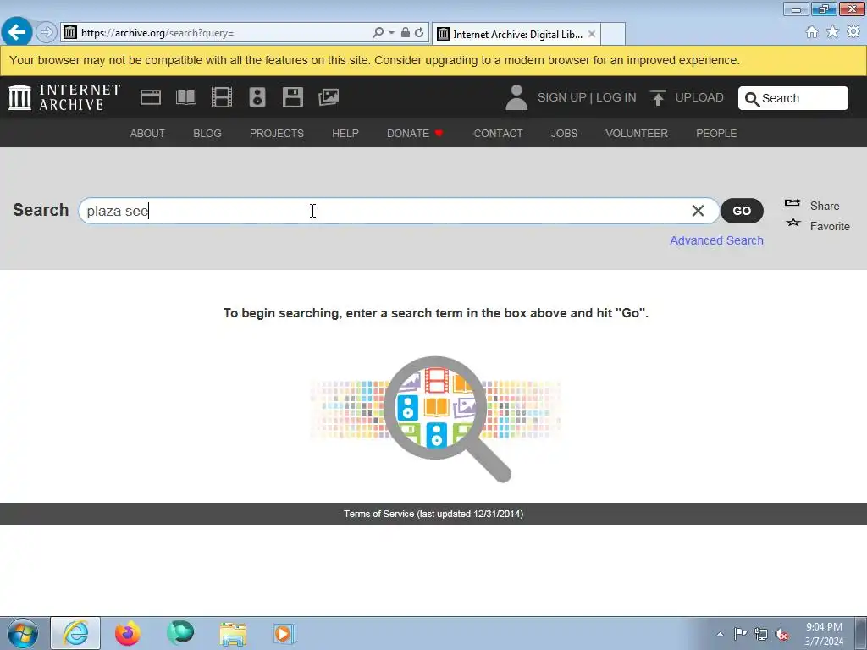Open the CONTACT menu item
Screen dimensions: 867x650
[x=498, y=133]
